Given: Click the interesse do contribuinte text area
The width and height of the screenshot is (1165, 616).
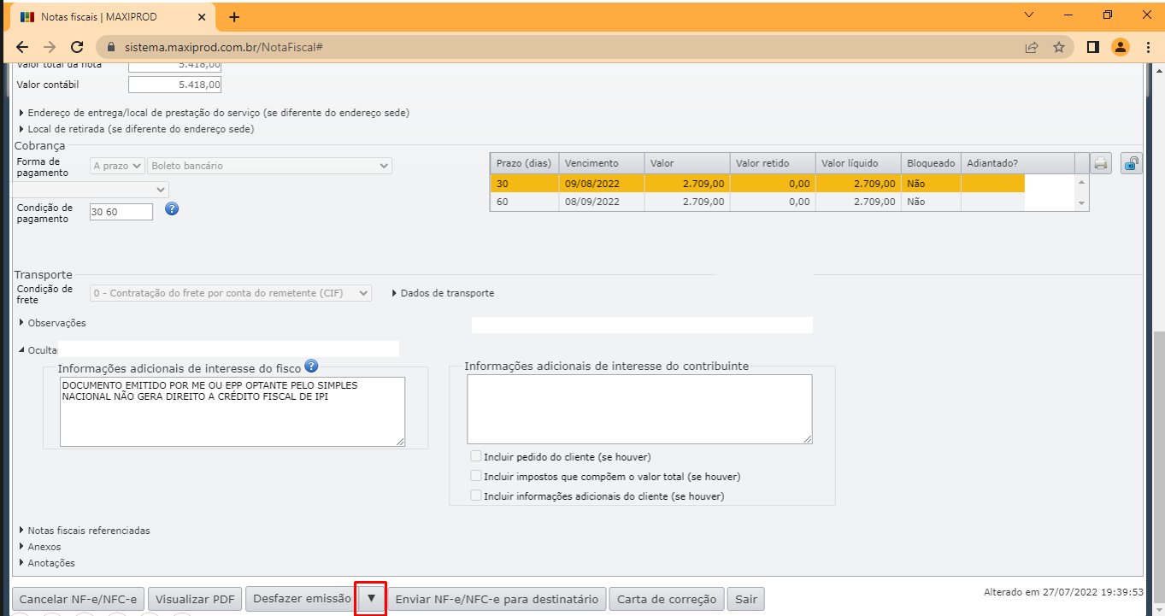Looking at the screenshot, I should pyautogui.click(x=639, y=409).
